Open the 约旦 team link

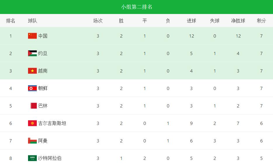(43, 53)
